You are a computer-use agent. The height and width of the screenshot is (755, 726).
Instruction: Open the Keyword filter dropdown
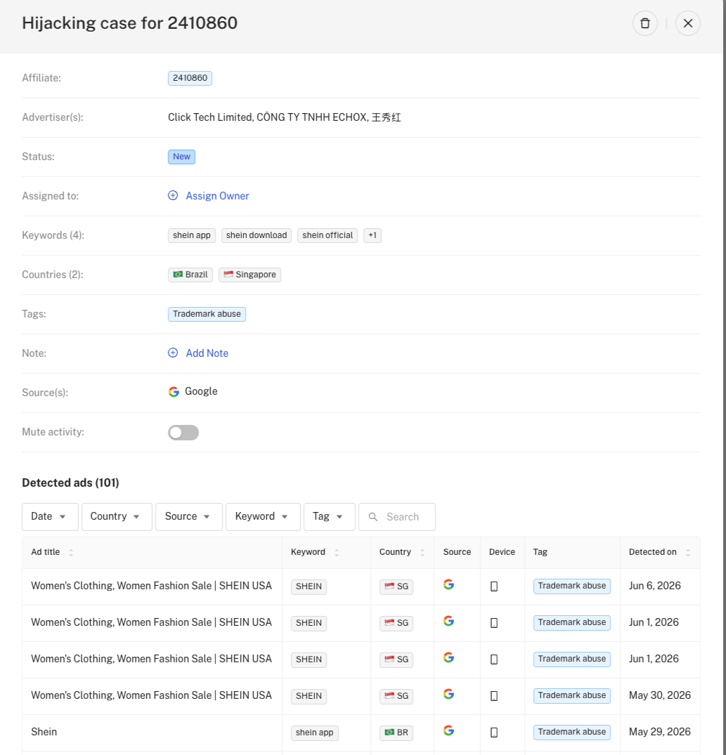263,517
